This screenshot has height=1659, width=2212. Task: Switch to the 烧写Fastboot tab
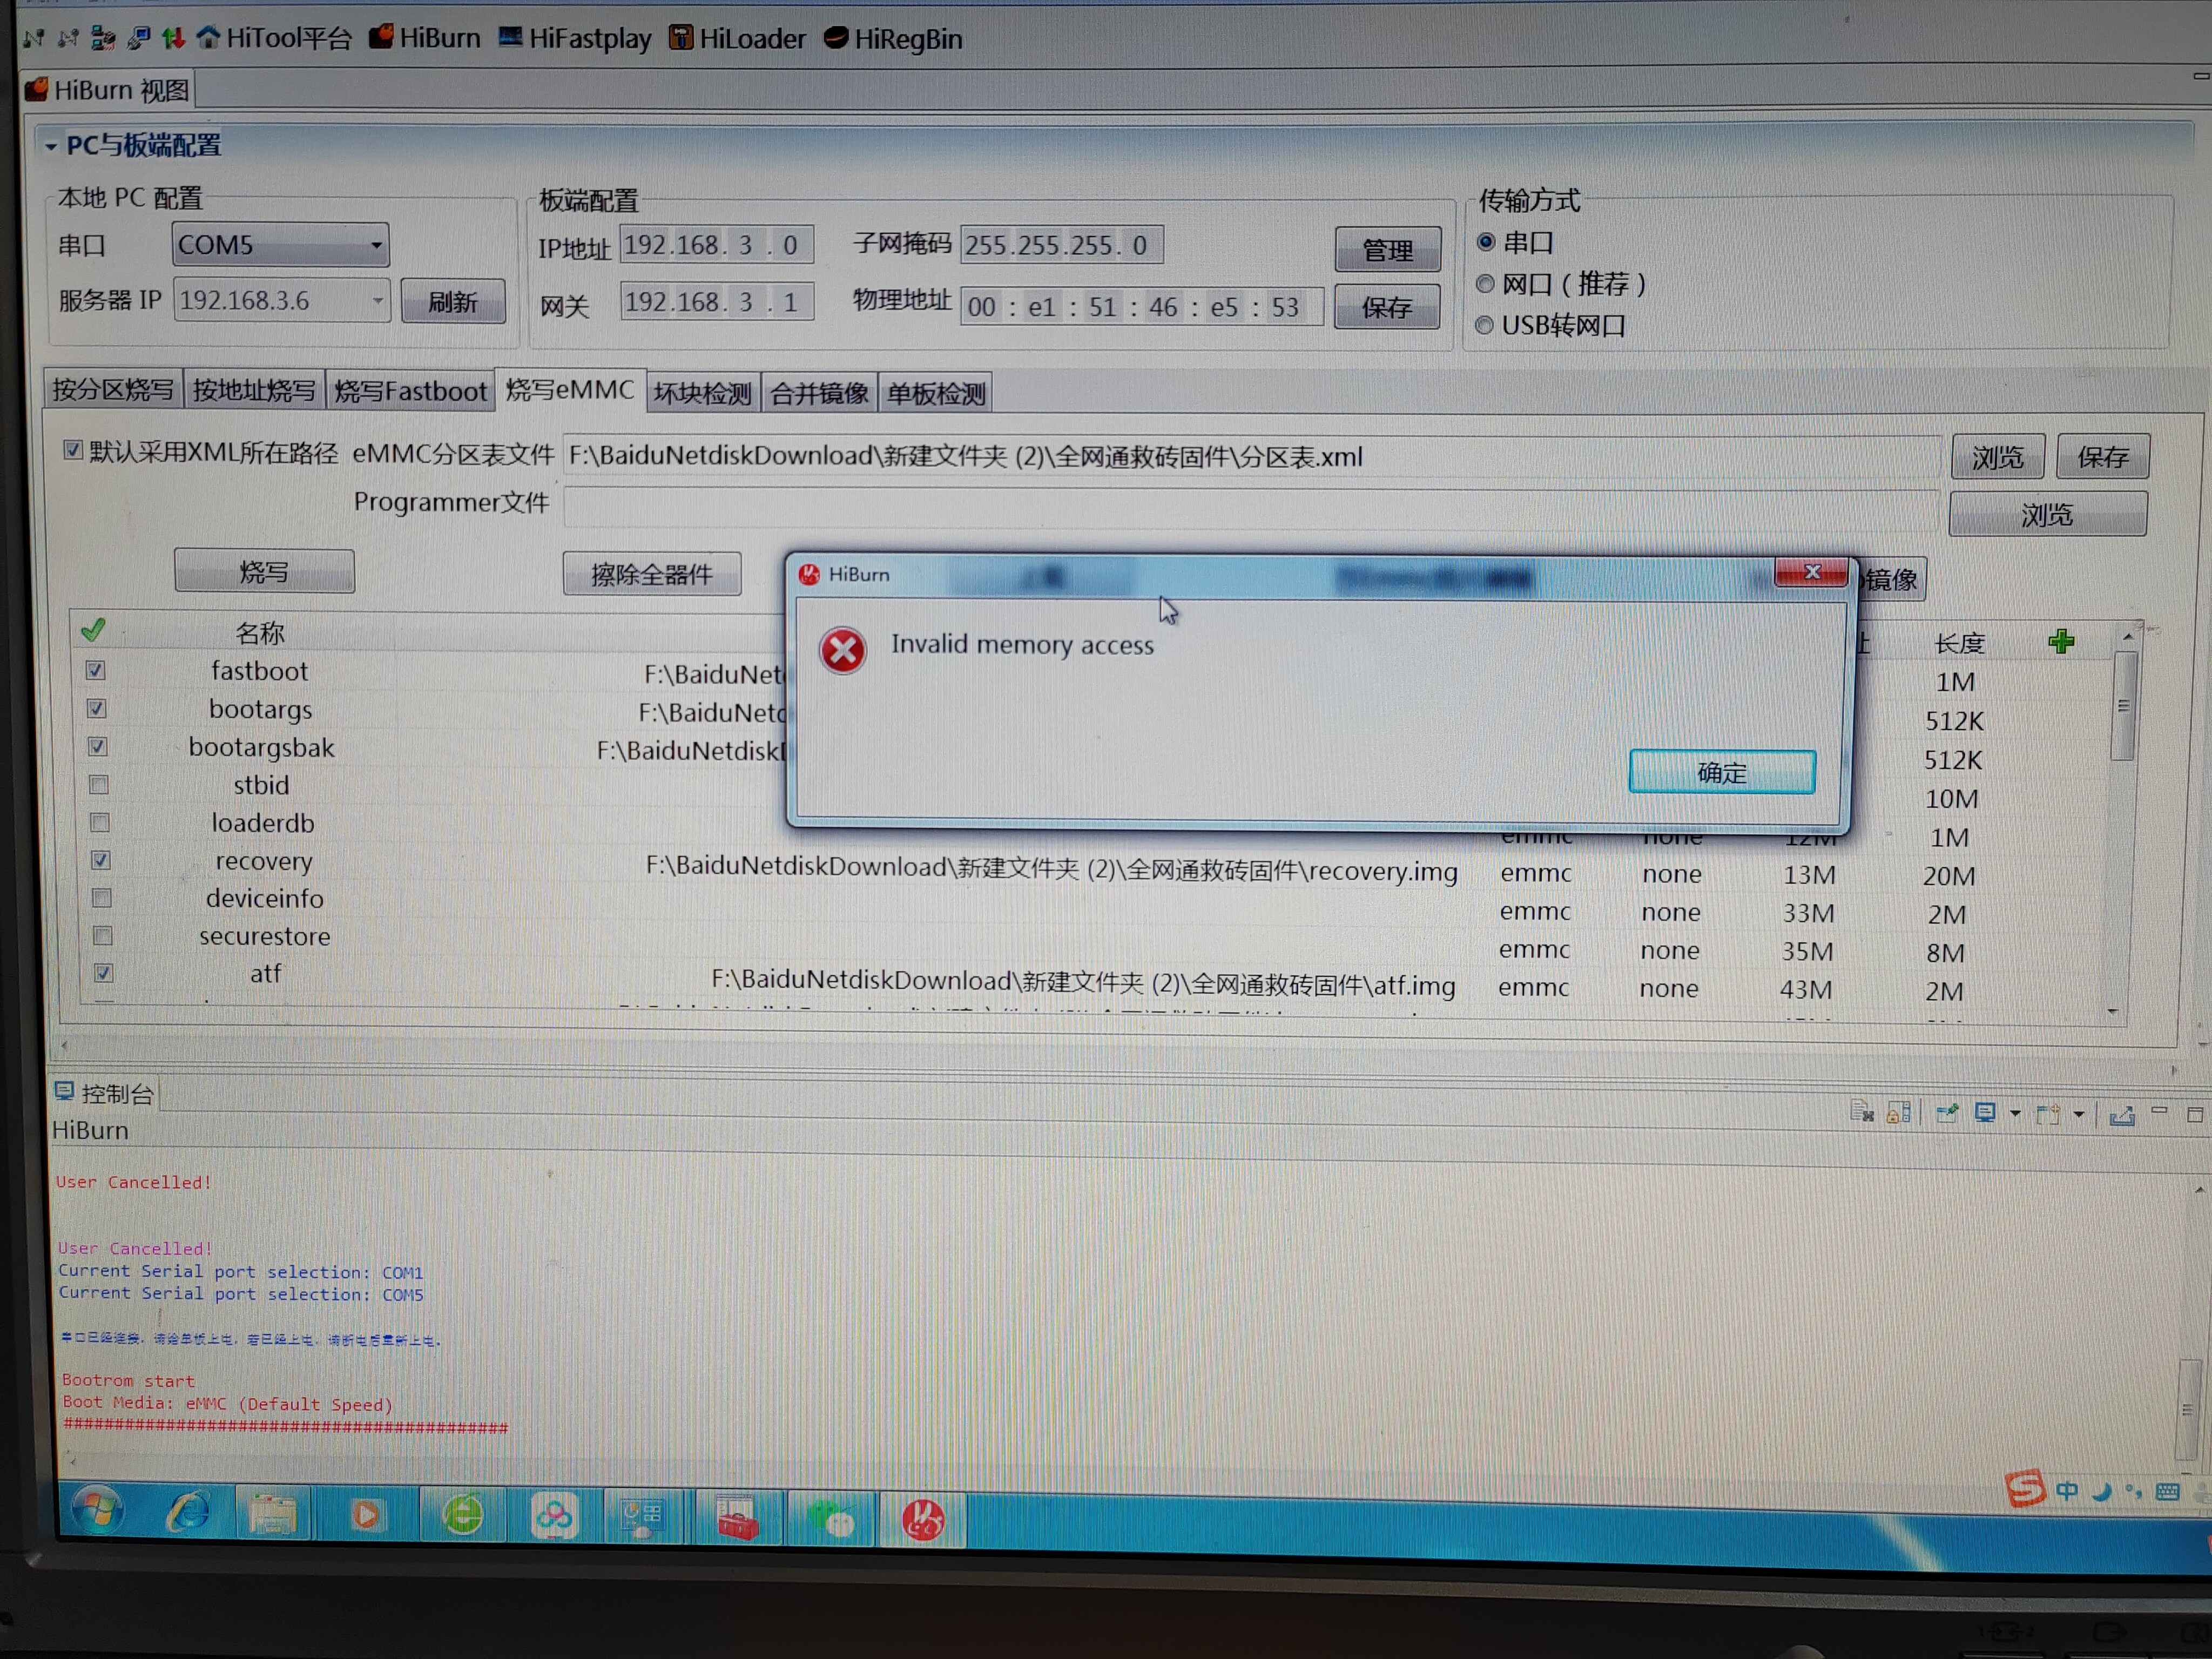click(410, 391)
